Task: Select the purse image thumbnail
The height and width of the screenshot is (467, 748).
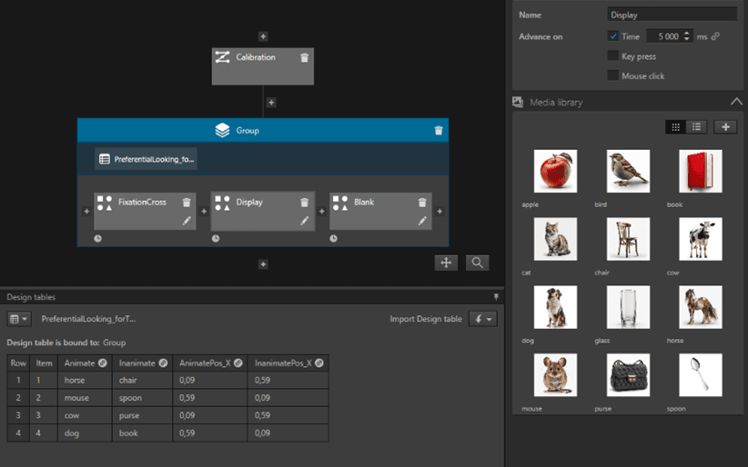Action: [628, 375]
